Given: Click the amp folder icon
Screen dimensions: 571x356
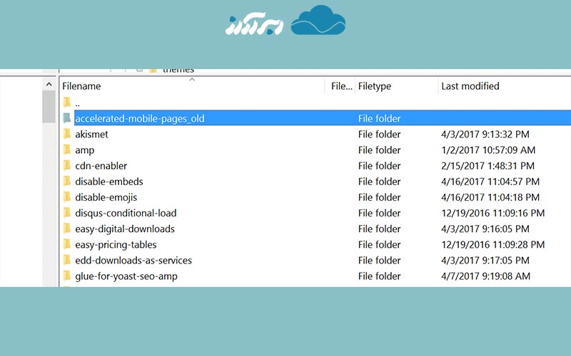Looking at the screenshot, I should [67, 150].
